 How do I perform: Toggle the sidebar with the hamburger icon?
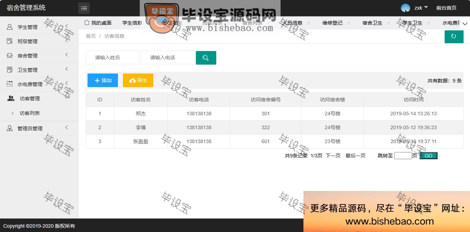pyautogui.click(x=84, y=8)
